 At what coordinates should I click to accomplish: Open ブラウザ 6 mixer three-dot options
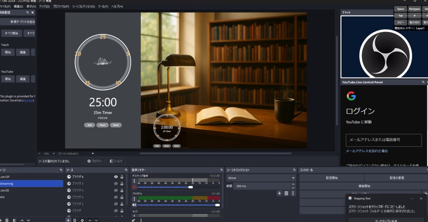pos(134,199)
